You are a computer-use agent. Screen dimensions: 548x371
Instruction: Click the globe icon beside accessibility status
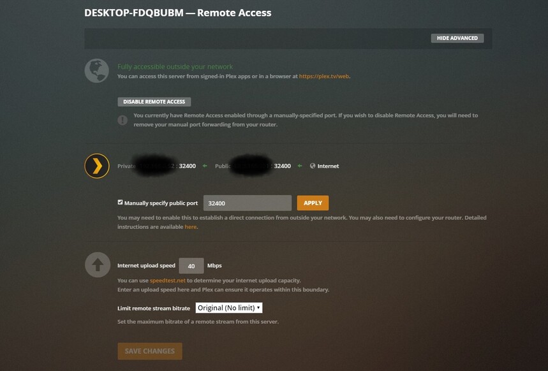pyautogui.click(x=97, y=71)
